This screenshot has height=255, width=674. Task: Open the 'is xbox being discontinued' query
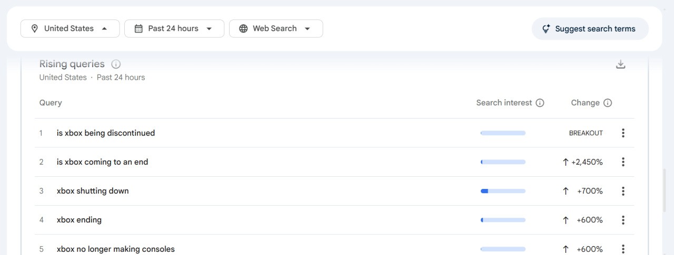point(106,133)
